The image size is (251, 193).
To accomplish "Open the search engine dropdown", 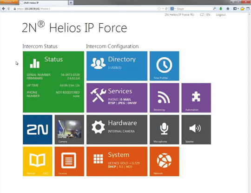I will point(173,9).
